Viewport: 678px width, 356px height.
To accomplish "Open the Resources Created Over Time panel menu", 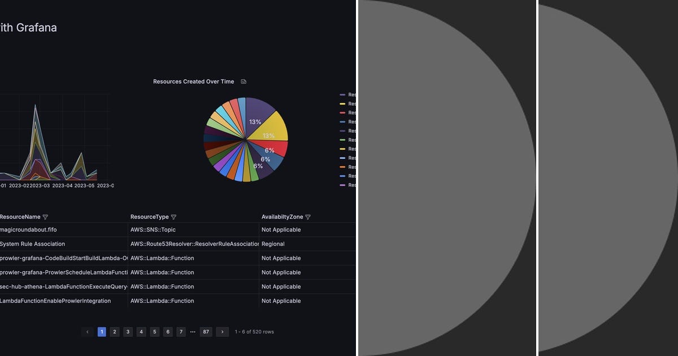I will coord(194,81).
